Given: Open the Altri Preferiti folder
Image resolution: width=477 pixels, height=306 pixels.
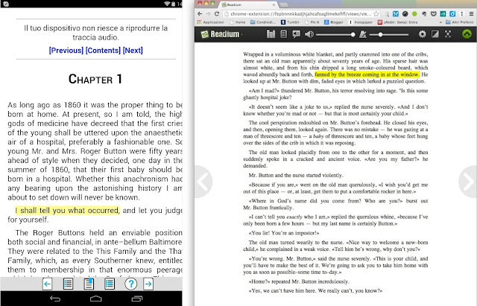Looking at the screenshot, I should pos(459,22).
